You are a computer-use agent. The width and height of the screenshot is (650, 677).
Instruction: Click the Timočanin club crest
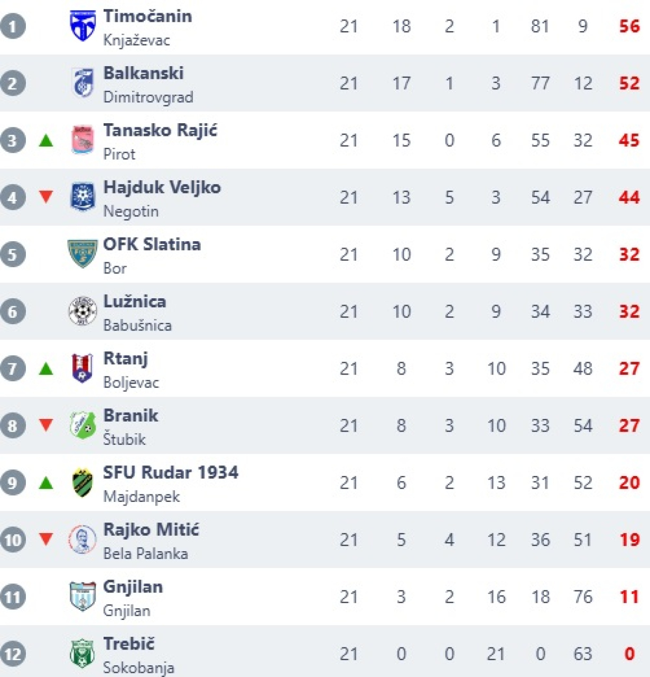[x=82, y=25]
